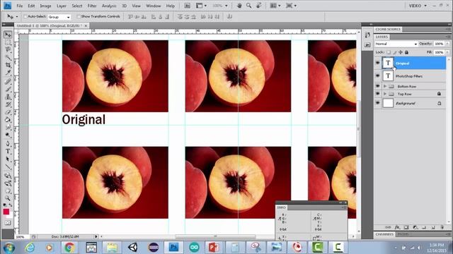The image size is (453, 254).
Task: Open PowerPoint from the taskbar
Action: point(214,248)
